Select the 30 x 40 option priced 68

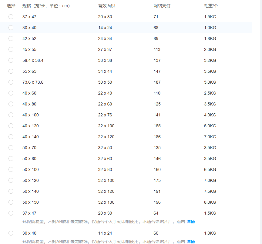click(x=11, y=28)
